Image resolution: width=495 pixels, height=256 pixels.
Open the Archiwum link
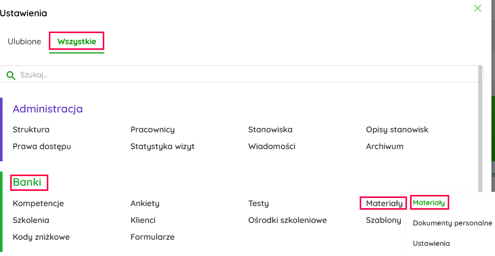pos(385,147)
